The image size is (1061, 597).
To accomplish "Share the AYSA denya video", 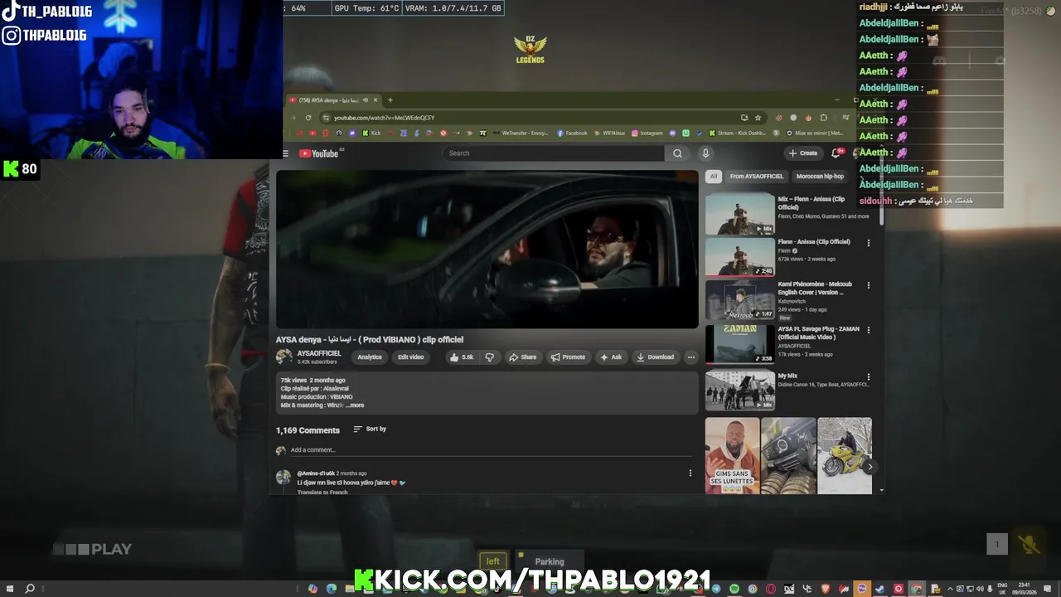I will click(x=522, y=357).
